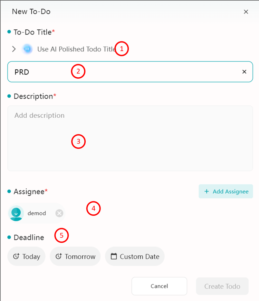The image size is (259, 301).
Task: Click the PRD title input field
Action: (130, 72)
